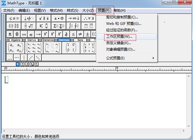
Task: Choose 对象编辑预置(O)... entry
Action: click(127, 49)
